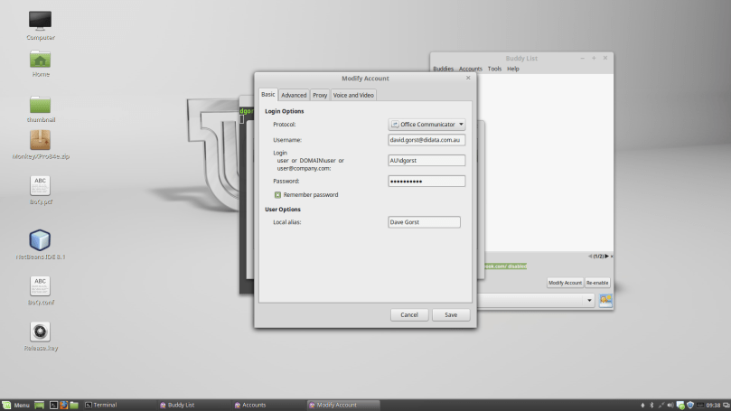
Task: Click the panel clock showing 09:38
Action: click(713, 405)
